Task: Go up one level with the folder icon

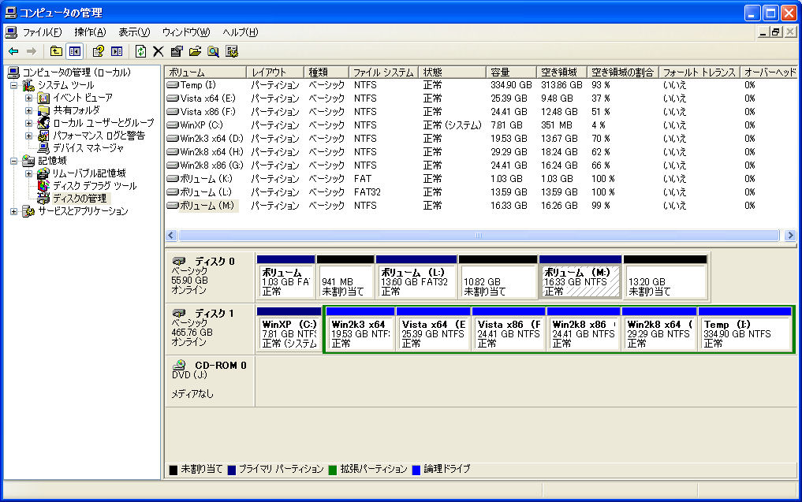Action: [x=56, y=51]
